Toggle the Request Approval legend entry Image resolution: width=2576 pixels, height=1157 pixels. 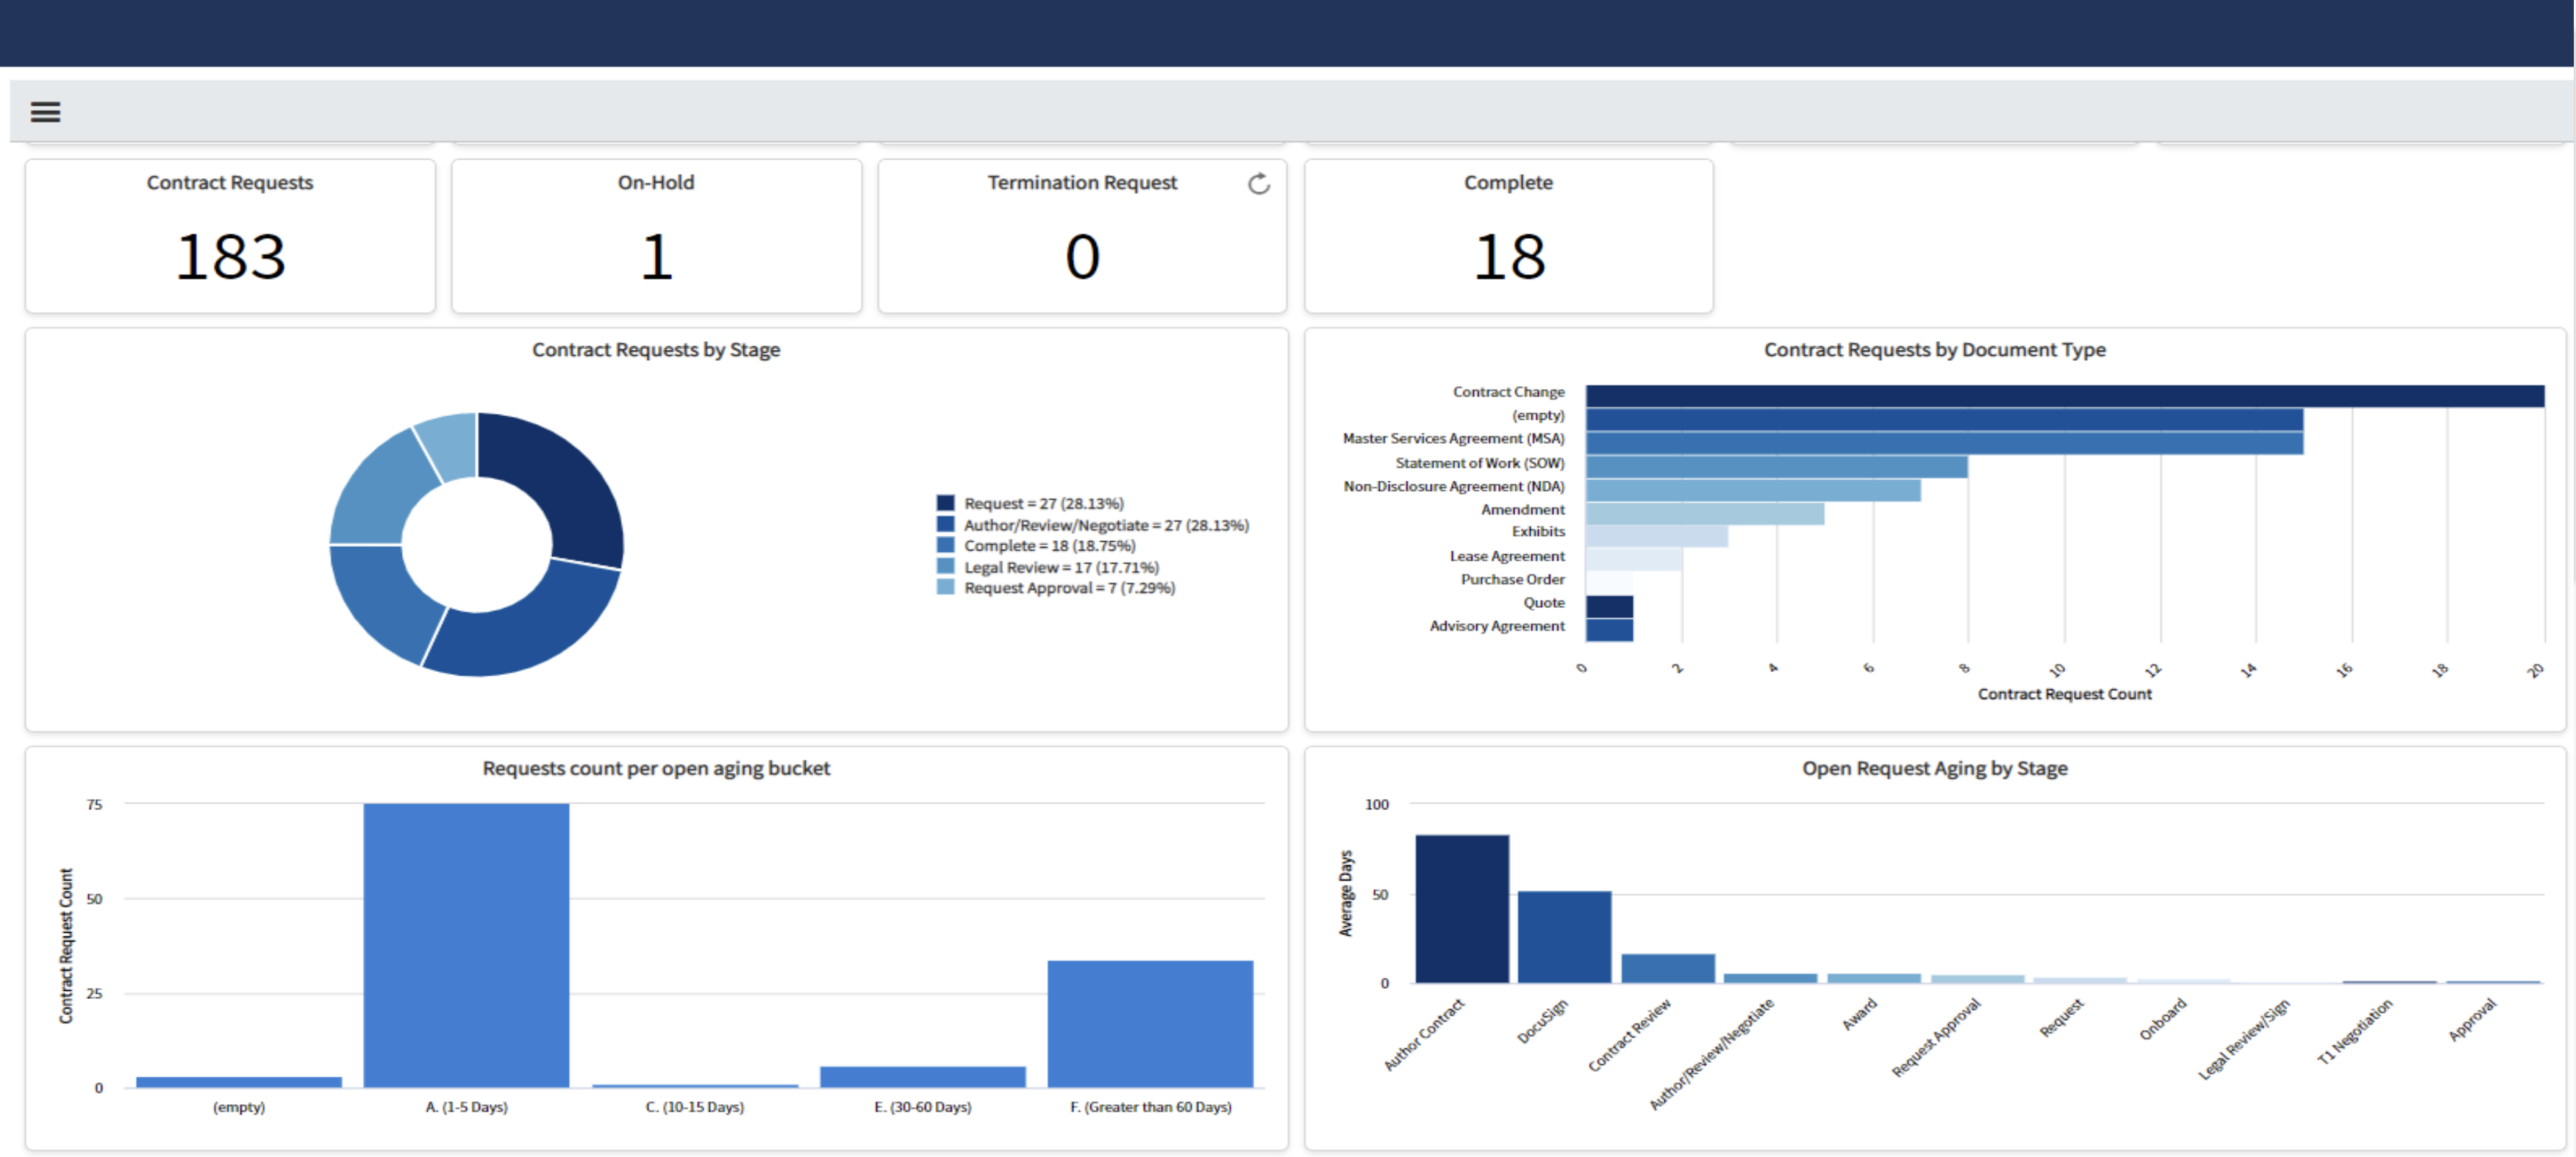point(1068,588)
